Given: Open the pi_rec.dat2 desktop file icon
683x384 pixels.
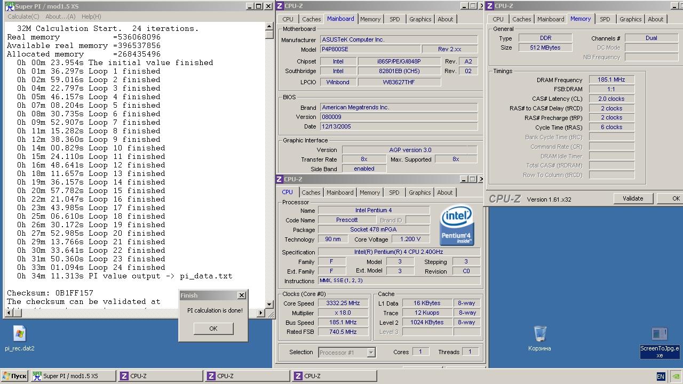Looking at the screenshot, I should point(20,334).
